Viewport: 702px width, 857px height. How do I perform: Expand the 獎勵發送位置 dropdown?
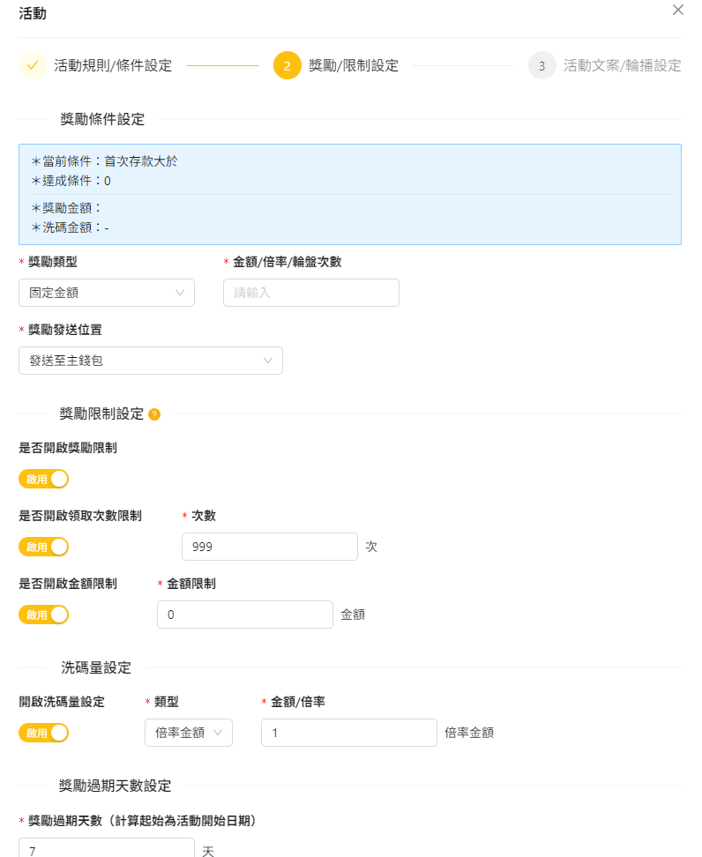click(150, 361)
